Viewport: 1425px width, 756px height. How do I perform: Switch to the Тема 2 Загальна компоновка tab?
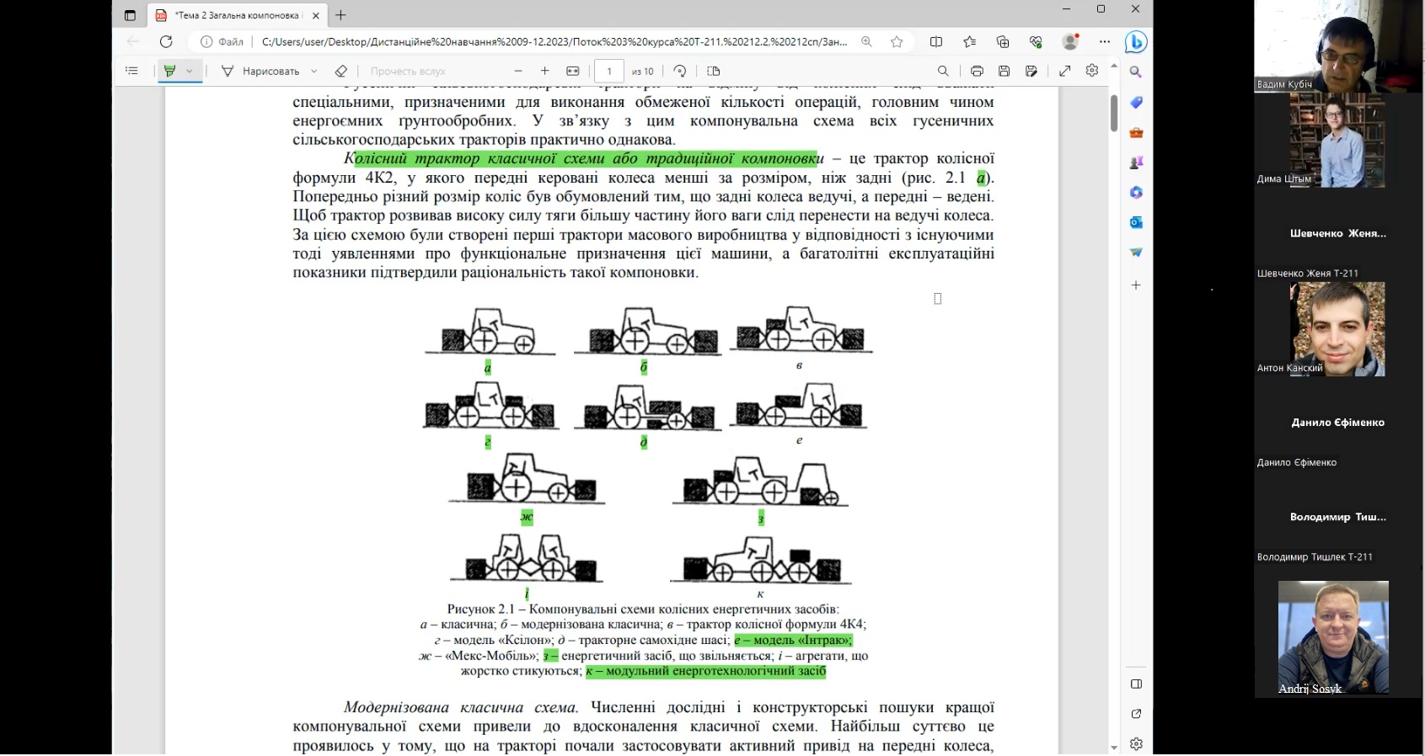click(236, 15)
